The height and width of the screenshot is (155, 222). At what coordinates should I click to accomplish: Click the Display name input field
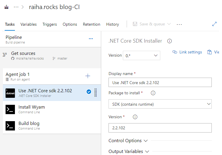160,82
